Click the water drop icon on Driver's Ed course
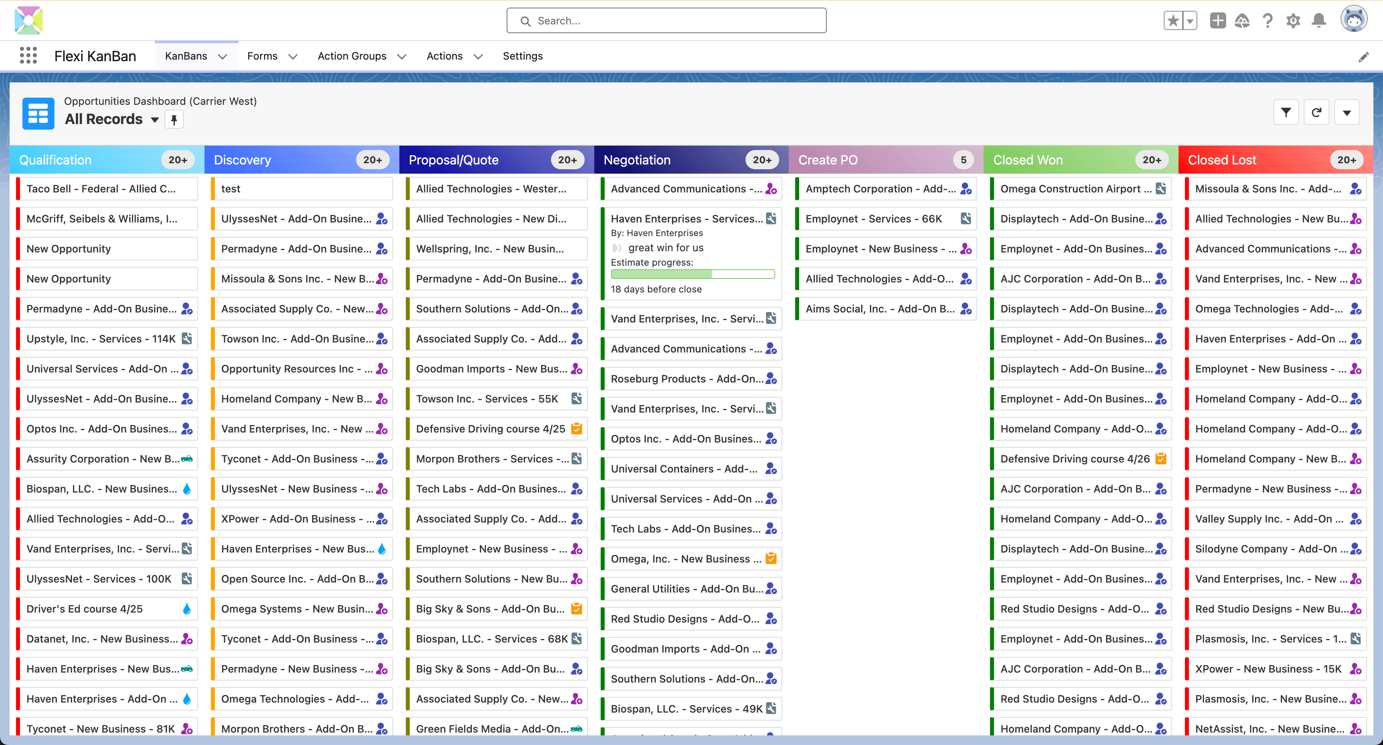This screenshot has height=745, width=1383. click(x=187, y=609)
